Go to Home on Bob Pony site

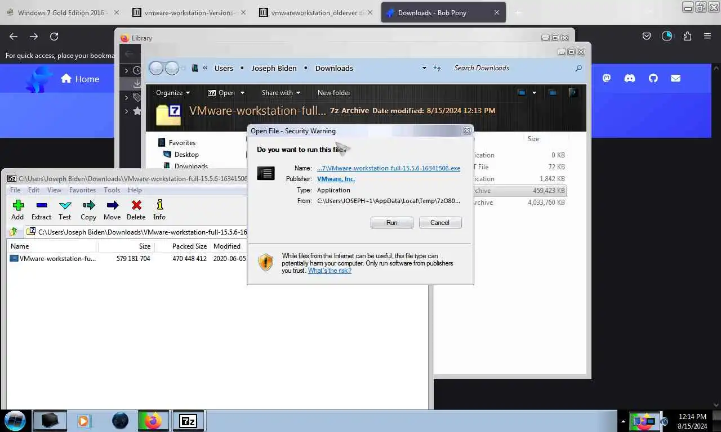click(x=80, y=79)
